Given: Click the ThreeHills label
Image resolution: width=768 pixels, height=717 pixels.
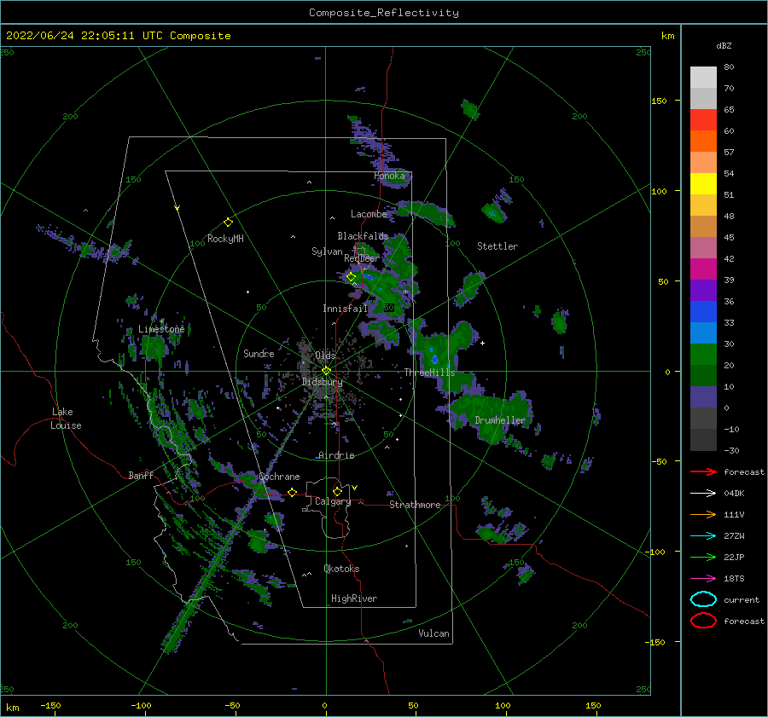Looking at the screenshot, I should (429, 373).
